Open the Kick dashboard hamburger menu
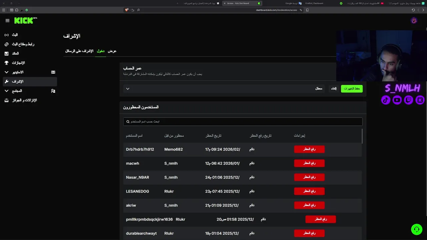Viewport: 427px width, 240px height. coord(7,21)
